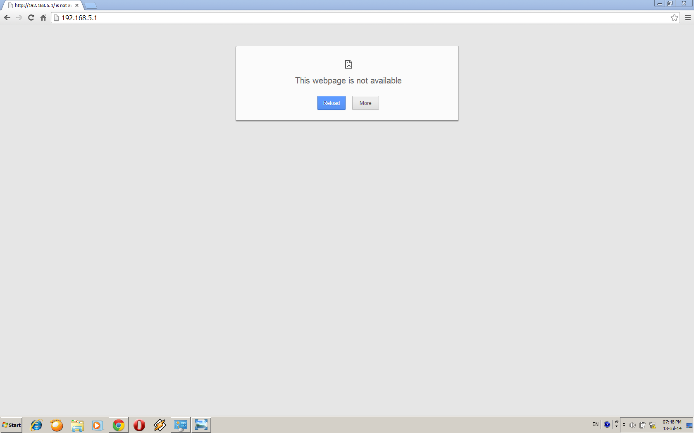The image size is (694, 433).
Task: Open the clock showing 07:48 PM
Action: pyautogui.click(x=672, y=425)
